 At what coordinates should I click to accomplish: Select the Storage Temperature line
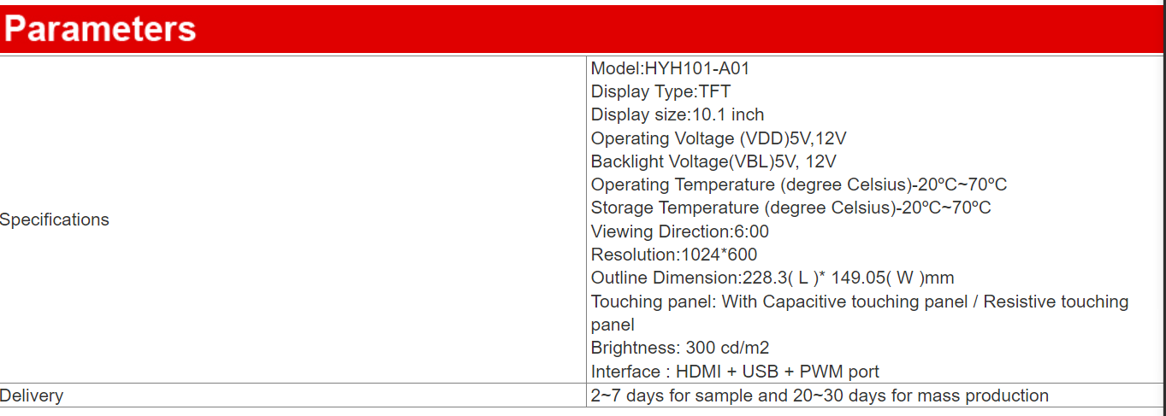pos(790,208)
